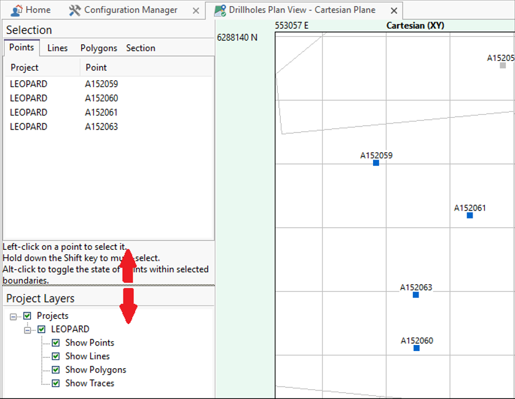
Task: Uncheck the Show Points checkbox
Action: [56, 343]
